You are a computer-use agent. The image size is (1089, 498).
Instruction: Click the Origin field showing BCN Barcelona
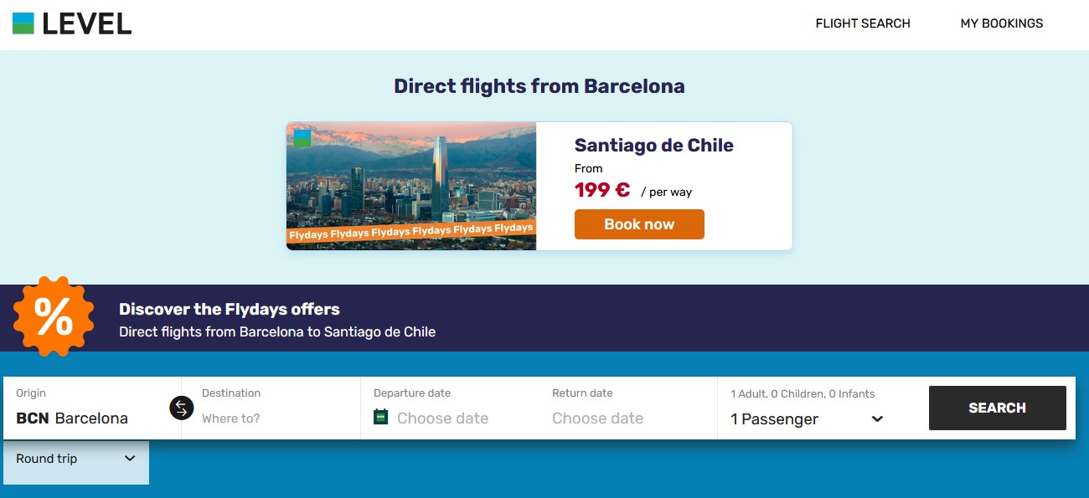(92, 408)
